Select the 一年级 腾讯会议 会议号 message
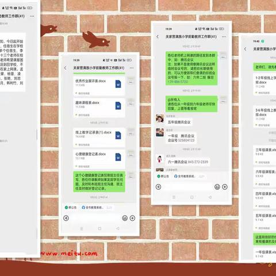The image size is (276, 276). 181,138
